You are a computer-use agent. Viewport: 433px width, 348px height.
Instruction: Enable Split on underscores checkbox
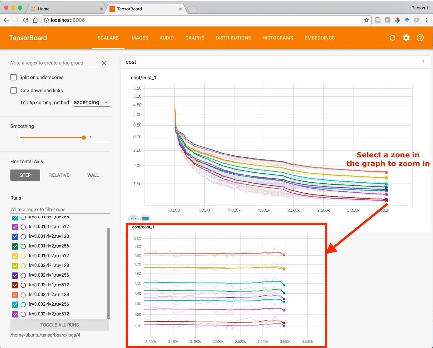[x=14, y=77]
